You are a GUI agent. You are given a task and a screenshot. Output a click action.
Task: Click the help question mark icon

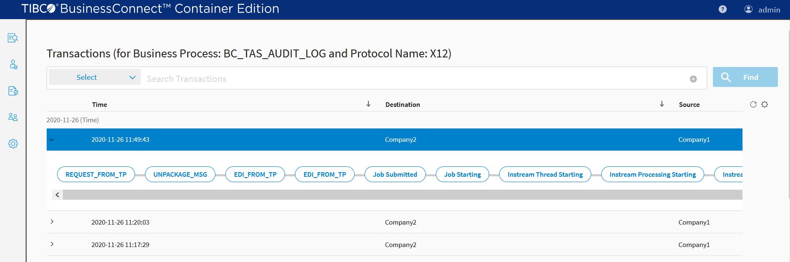[722, 10]
